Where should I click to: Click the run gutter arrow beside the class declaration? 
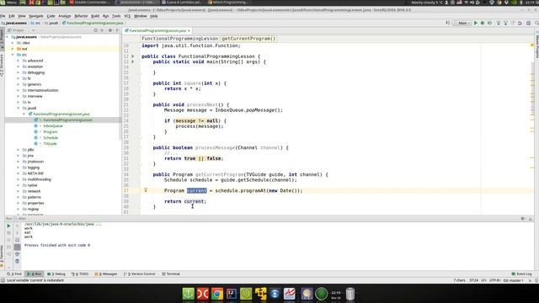(x=133, y=56)
